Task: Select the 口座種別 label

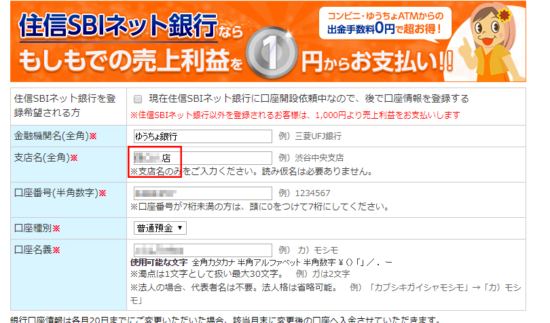Action: tap(37, 228)
